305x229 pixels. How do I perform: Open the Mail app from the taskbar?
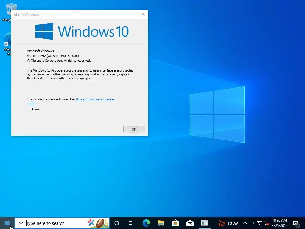tap(190, 223)
